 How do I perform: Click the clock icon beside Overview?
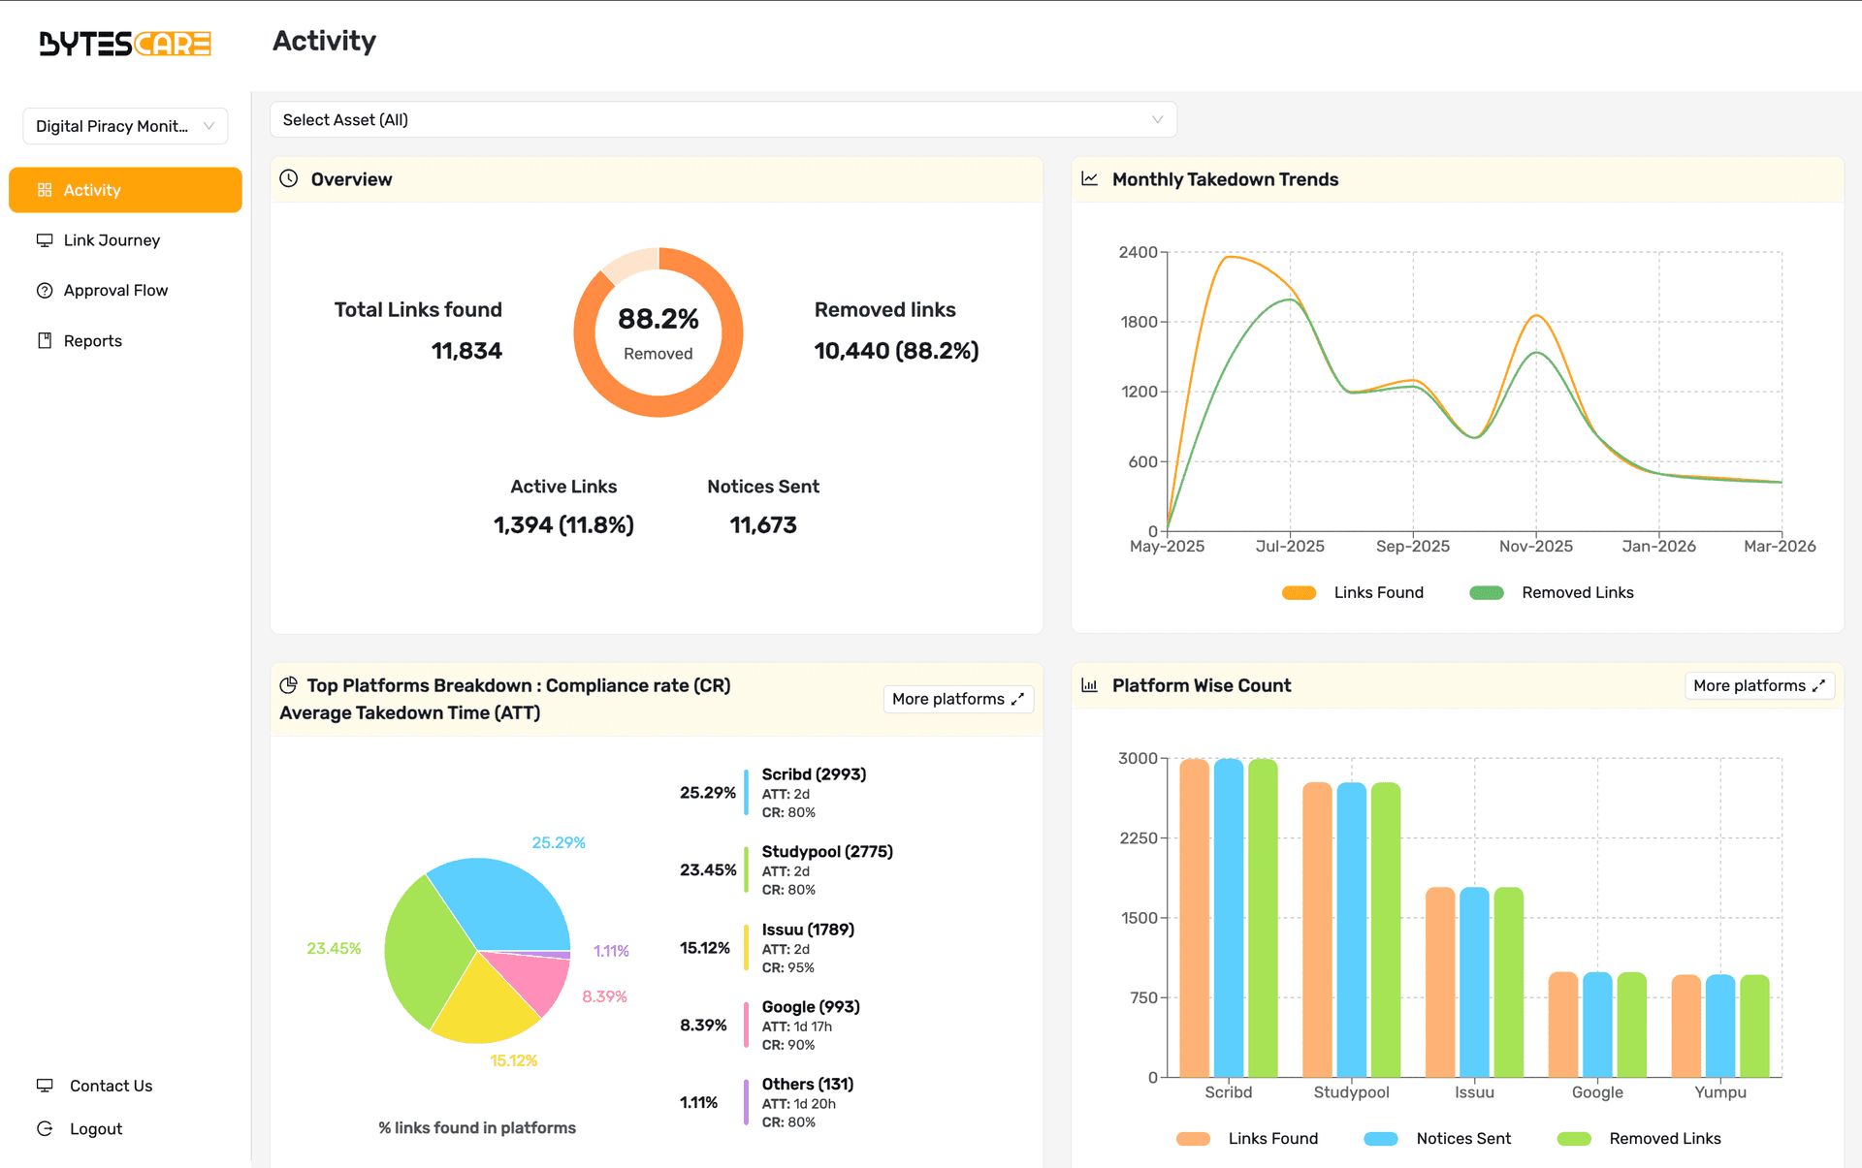coord(288,178)
